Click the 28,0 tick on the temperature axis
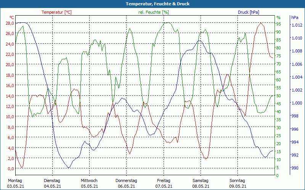 point(10,23)
